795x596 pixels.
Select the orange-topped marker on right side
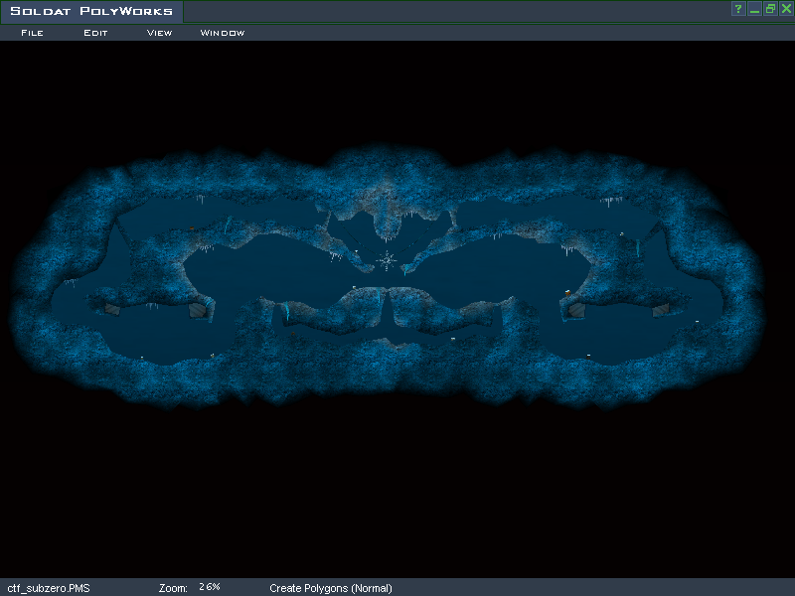567,293
